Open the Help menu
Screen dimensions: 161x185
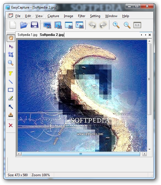126,16
